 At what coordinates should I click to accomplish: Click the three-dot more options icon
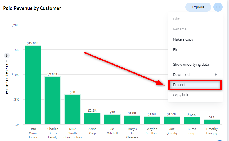tap(218, 7)
